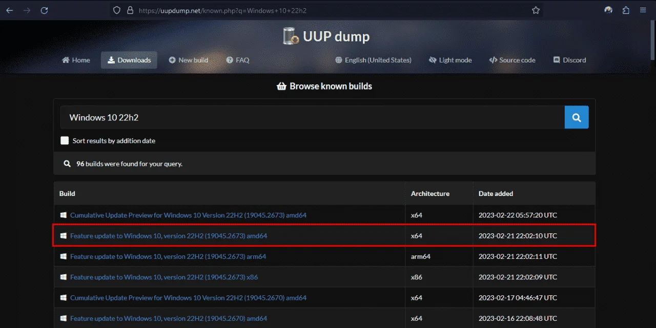Open the browser account profile icon
The width and height of the screenshot is (656, 328).
(608, 10)
